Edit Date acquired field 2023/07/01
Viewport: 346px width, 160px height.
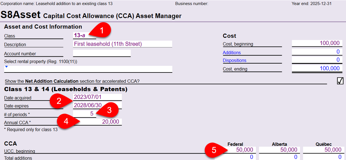point(97,97)
